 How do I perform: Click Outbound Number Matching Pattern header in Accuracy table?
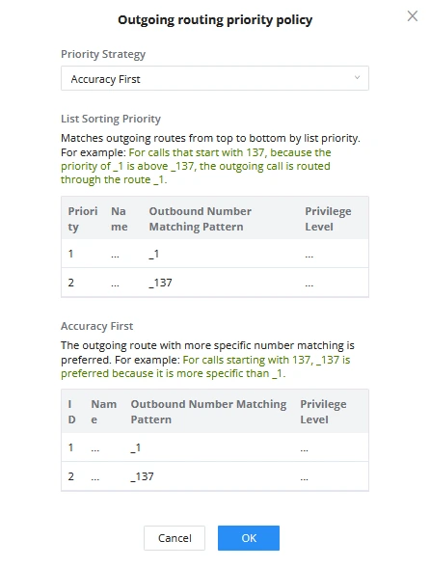(x=208, y=412)
